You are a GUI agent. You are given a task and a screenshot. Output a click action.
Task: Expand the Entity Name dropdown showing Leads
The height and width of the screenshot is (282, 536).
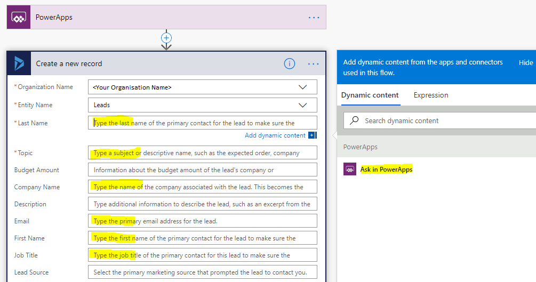coord(302,105)
